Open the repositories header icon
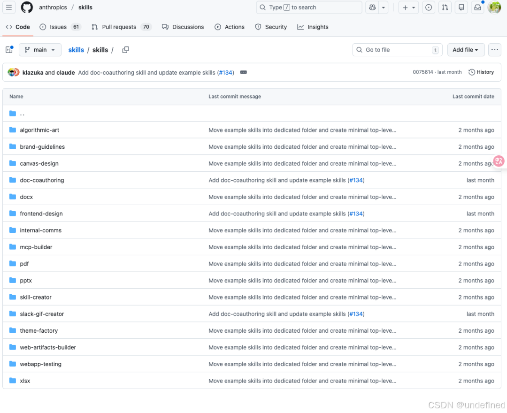 coord(461,7)
